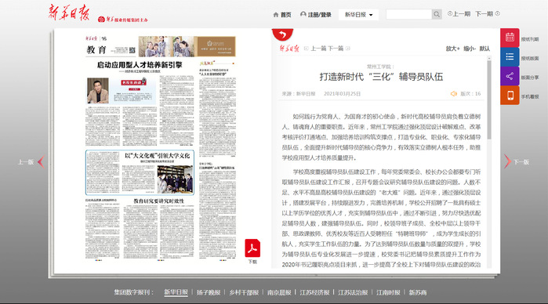This screenshot has width=548, height=304.
Task: Select 扬子晚报 in bottom publication list
Action: pyautogui.click(x=209, y=292)
